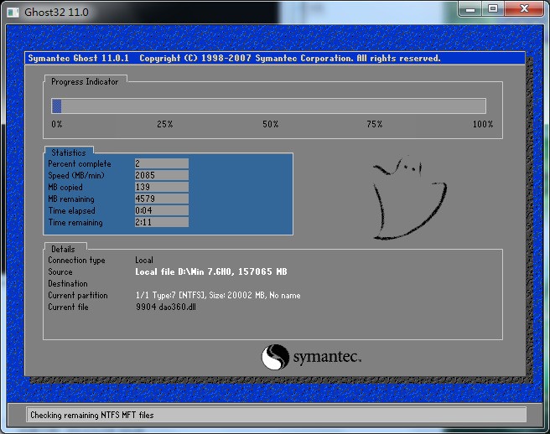Click the Ghost mascot drawing
Viewport: 550px width, 434px height.
[408, 199]
